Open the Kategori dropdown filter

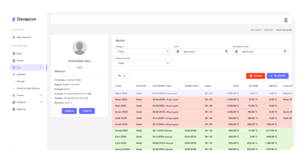pyautogui.click(x=143, y=51)
